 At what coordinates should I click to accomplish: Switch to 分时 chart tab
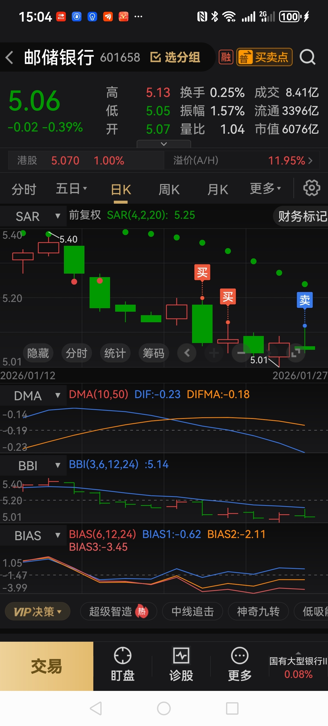click(x=24, y=189)
